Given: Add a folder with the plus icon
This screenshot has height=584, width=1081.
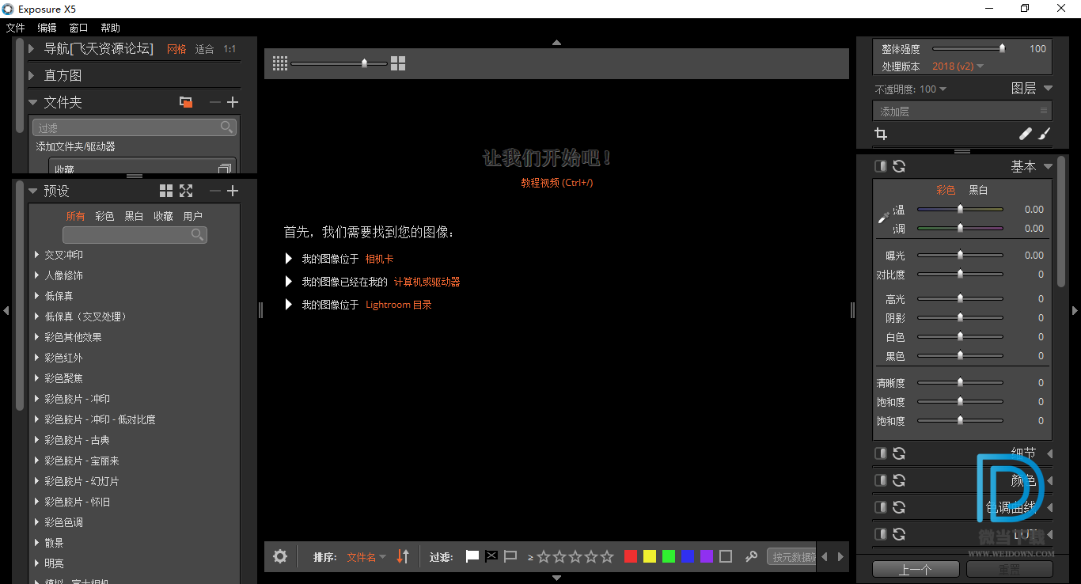Looking at the screenshot, I should (x=233, y=102).
